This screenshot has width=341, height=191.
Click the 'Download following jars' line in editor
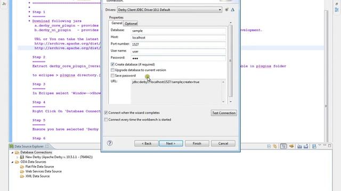tap(57, 21)
